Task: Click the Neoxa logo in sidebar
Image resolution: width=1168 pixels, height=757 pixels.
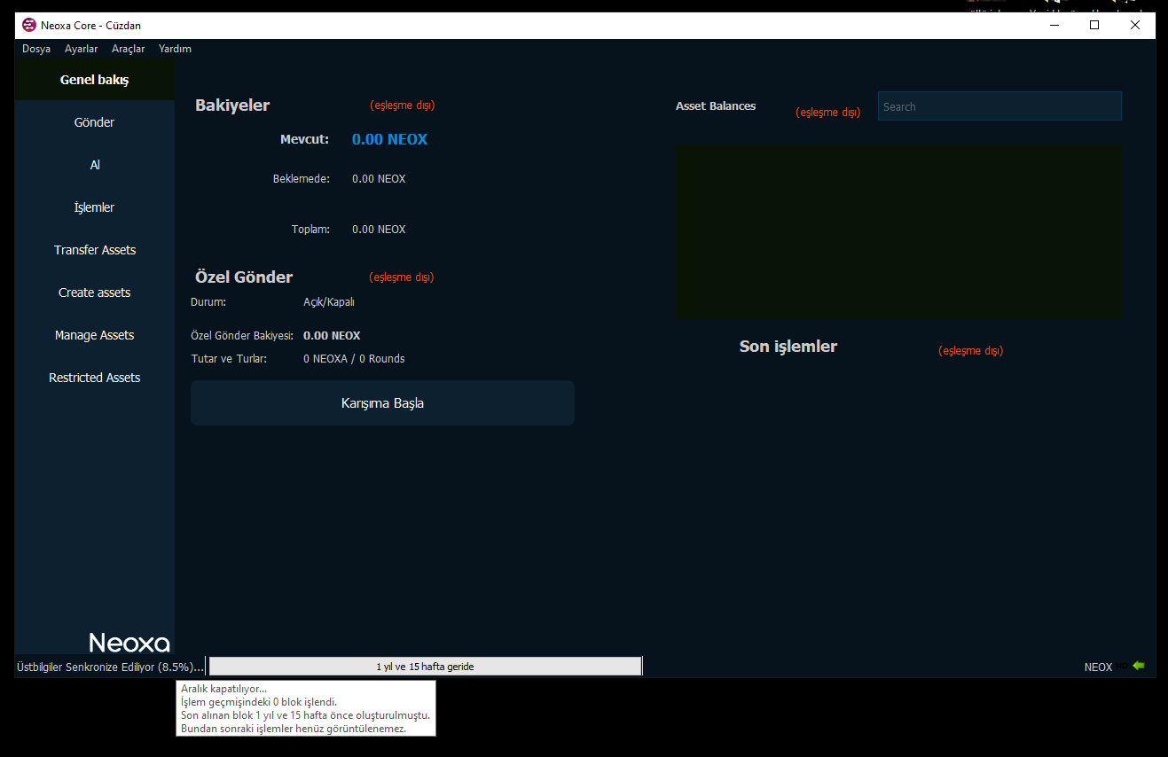Action: (129, 642)
